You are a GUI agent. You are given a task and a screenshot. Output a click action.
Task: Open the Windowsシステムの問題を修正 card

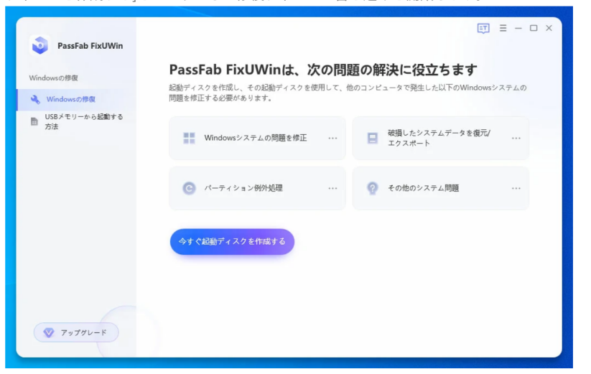click(257, 139)
